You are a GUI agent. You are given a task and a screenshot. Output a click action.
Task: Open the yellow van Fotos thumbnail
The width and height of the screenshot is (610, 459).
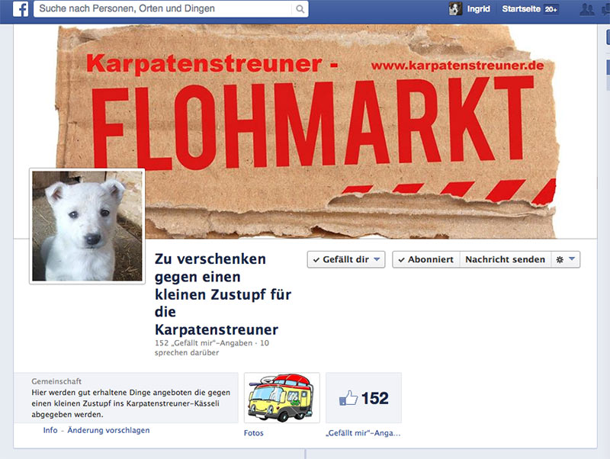281,397
